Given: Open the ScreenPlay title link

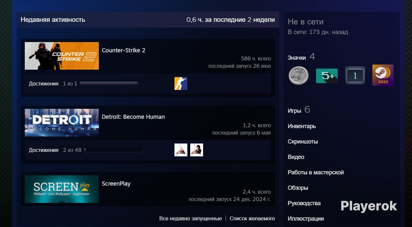Looking at the screenshot, I should [x=116, y=184].
